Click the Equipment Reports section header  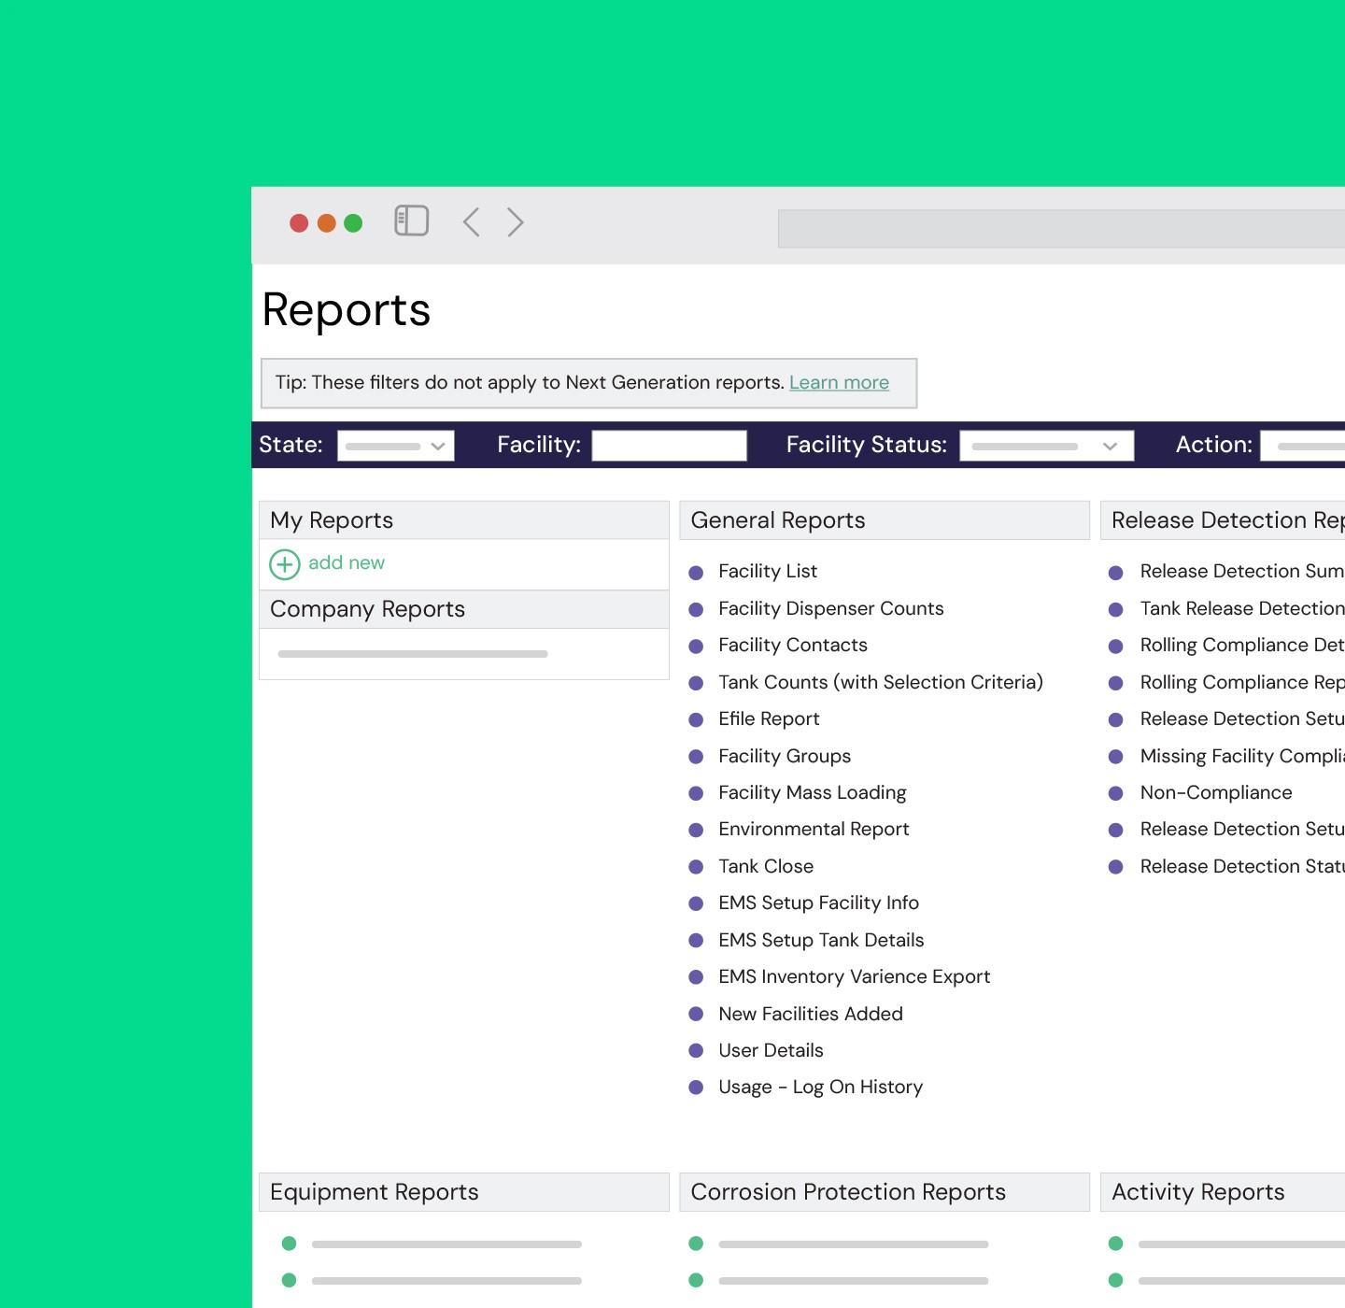(x=464, y=1192)
